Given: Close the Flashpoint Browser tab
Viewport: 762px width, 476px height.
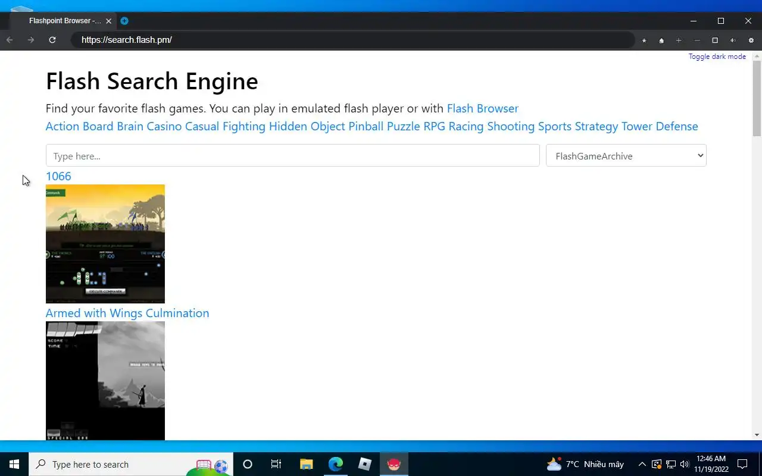Looking at the screenshot, I should 108,21.
